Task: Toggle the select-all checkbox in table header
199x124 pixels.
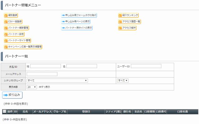Action: [x=4, y=112]
